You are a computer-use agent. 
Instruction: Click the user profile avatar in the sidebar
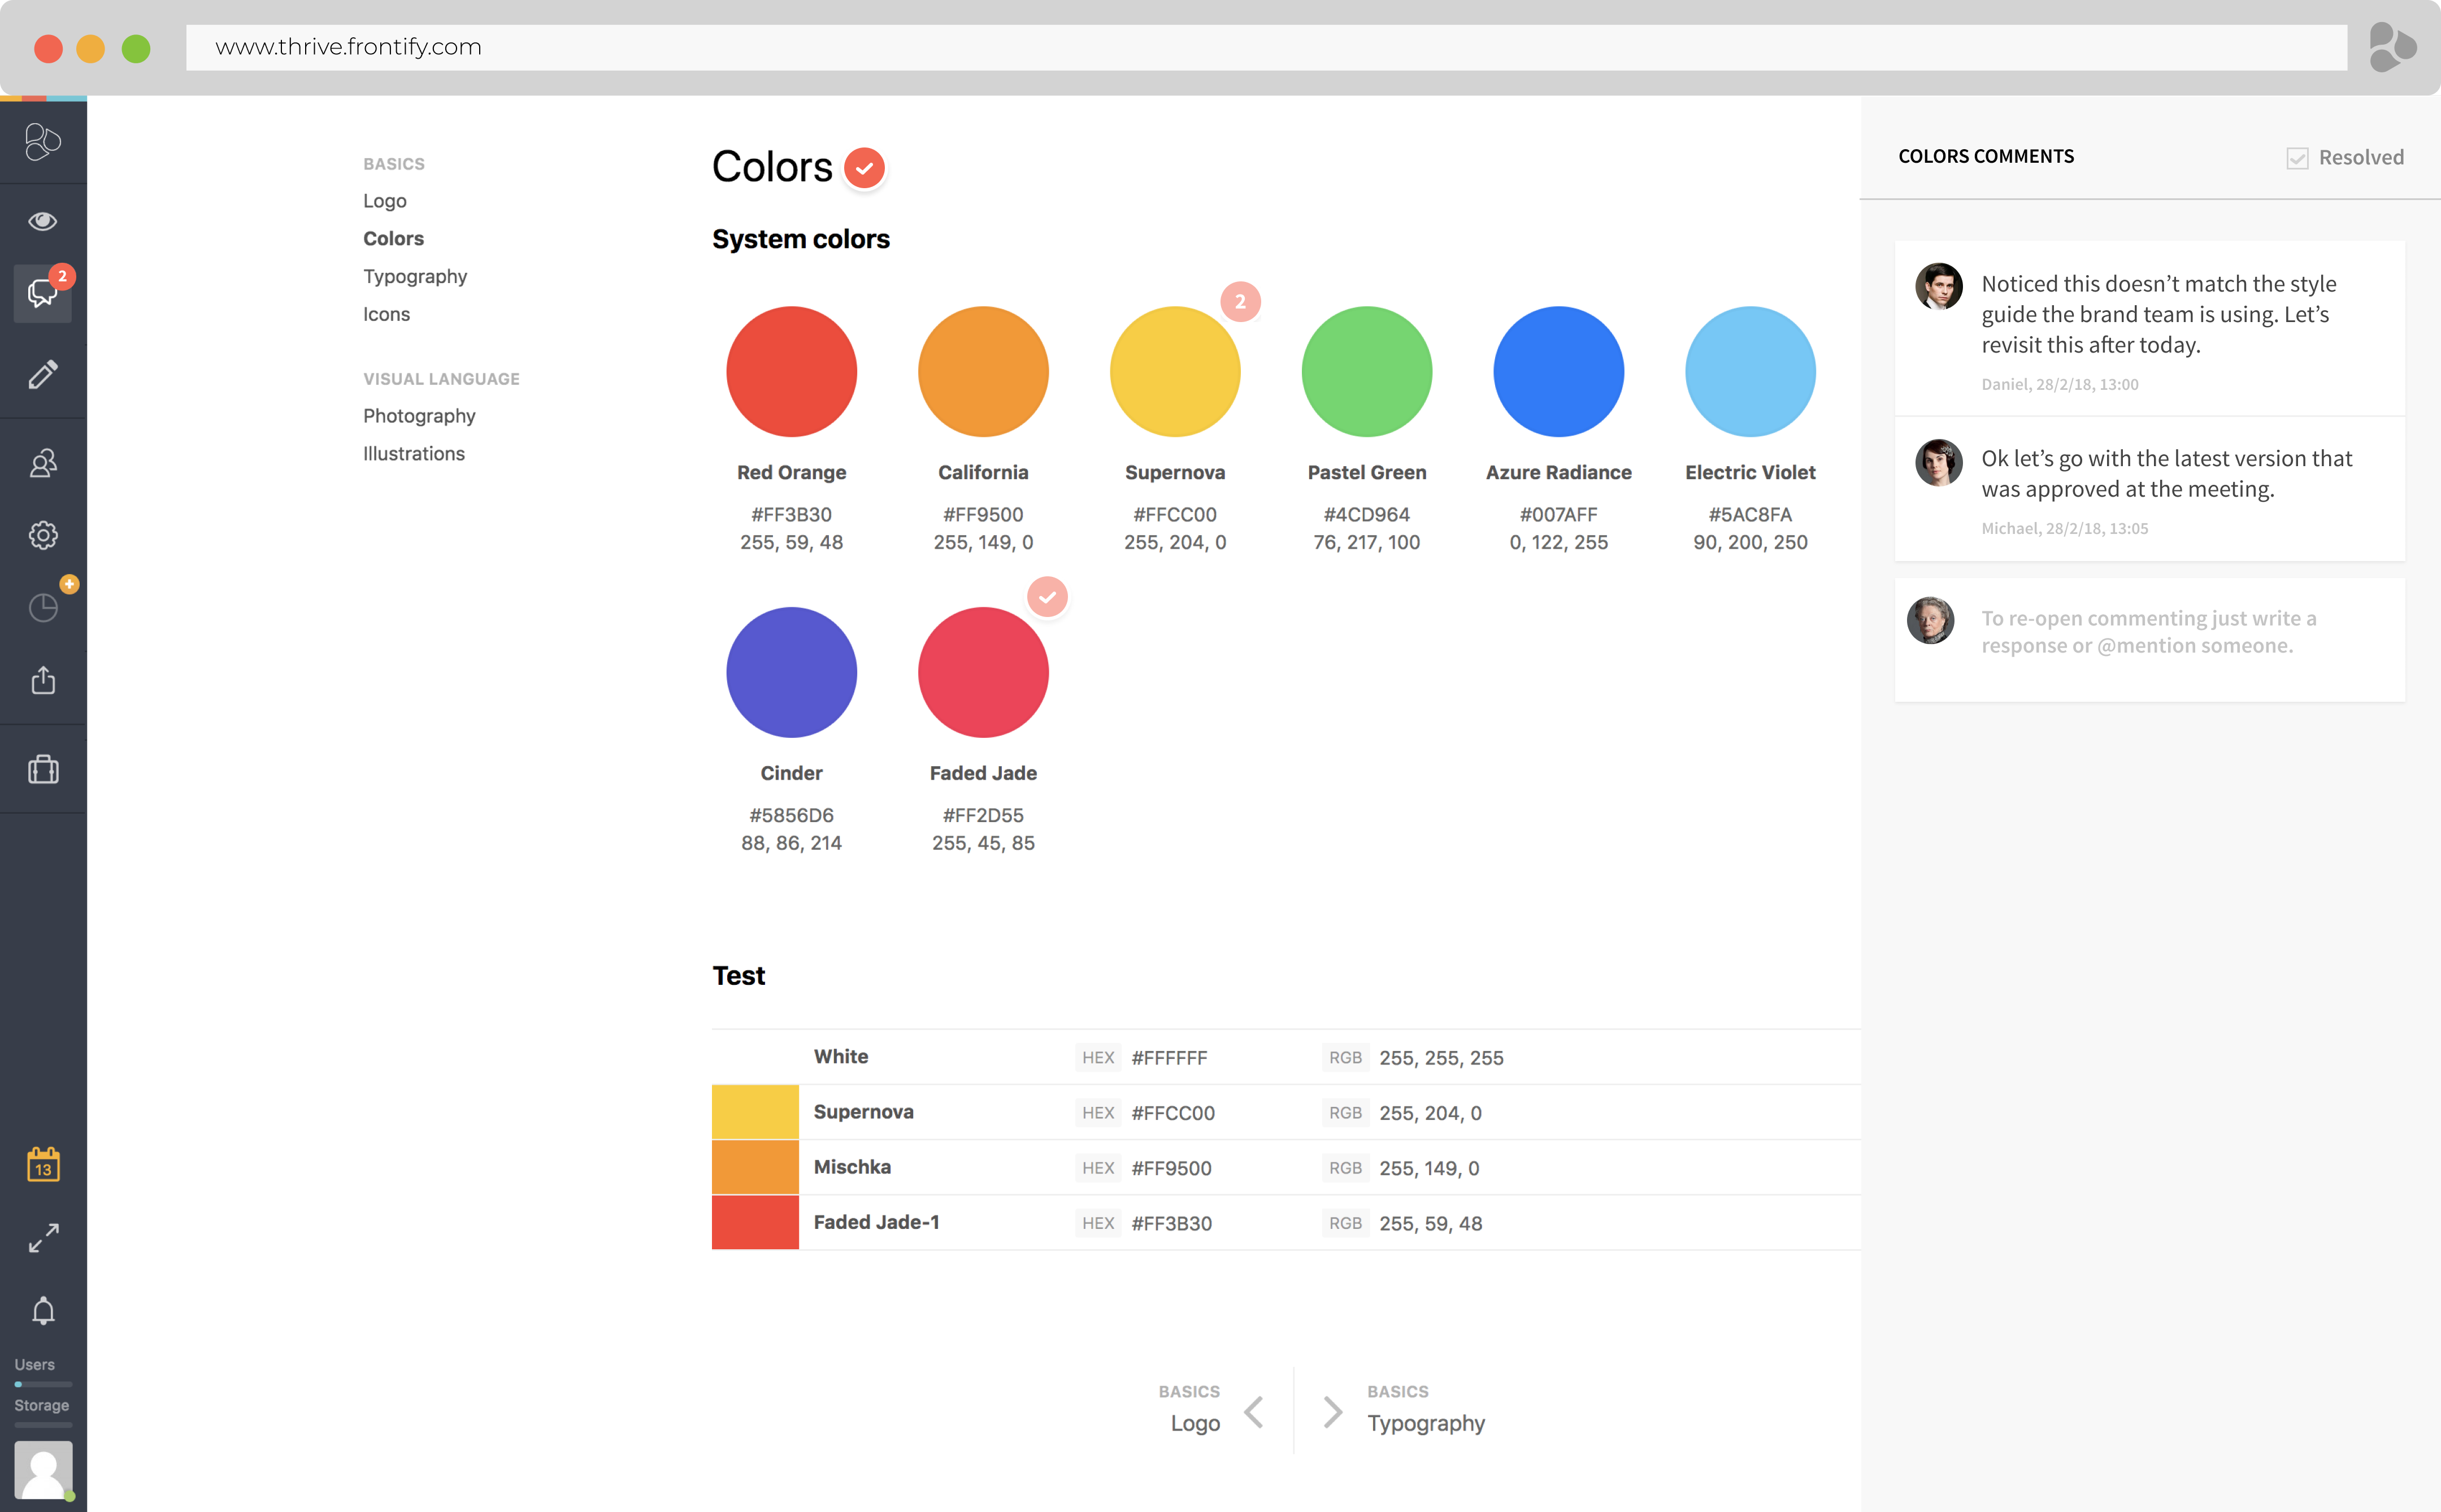[x=43, y=1469]
